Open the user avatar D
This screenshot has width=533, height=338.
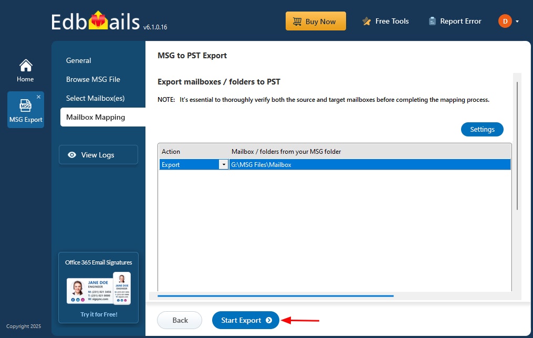click(x=505, y=21)
